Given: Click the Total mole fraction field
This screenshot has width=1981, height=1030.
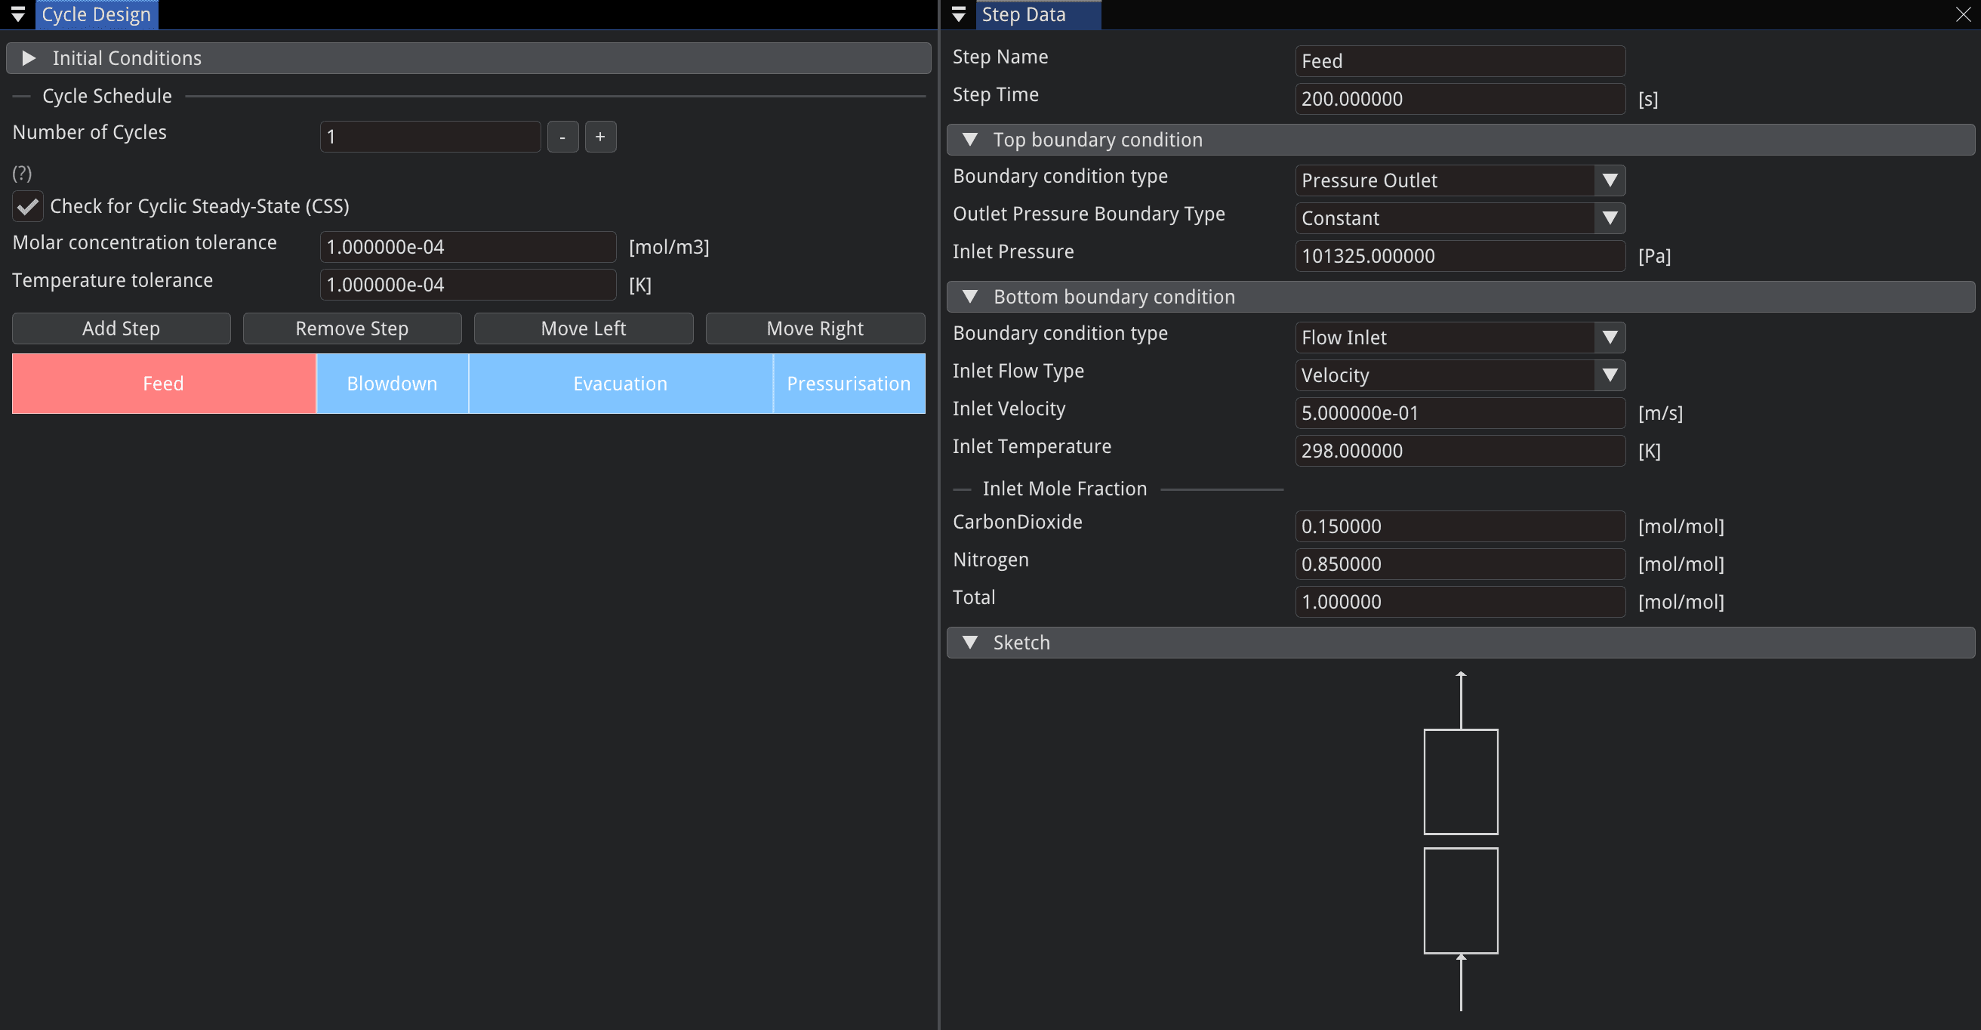Looking at the screenshot, I should [x=1460, y=602].
